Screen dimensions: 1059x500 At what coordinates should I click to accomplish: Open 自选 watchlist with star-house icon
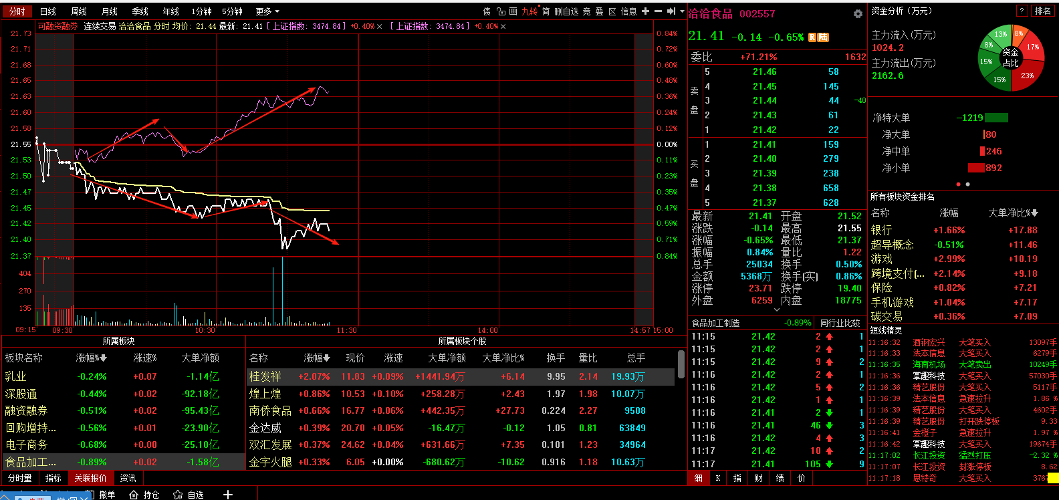click(189, 495)
